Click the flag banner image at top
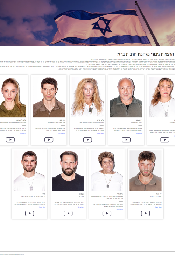 (x=87, y=23)
